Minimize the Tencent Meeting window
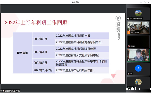Viewport: 151px width, 93px height. [141, 2]
